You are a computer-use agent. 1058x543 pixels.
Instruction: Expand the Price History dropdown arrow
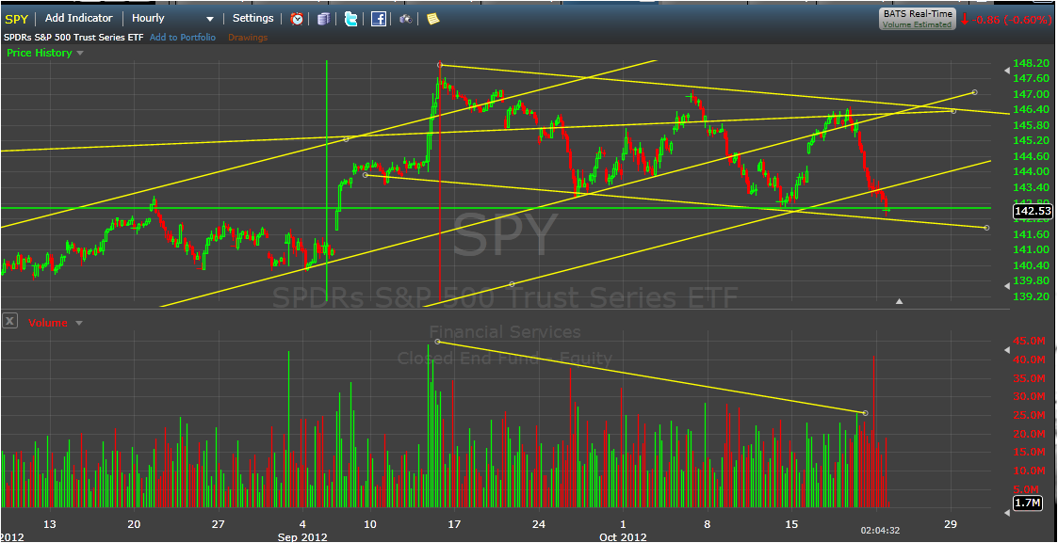[x=80, y=54]
